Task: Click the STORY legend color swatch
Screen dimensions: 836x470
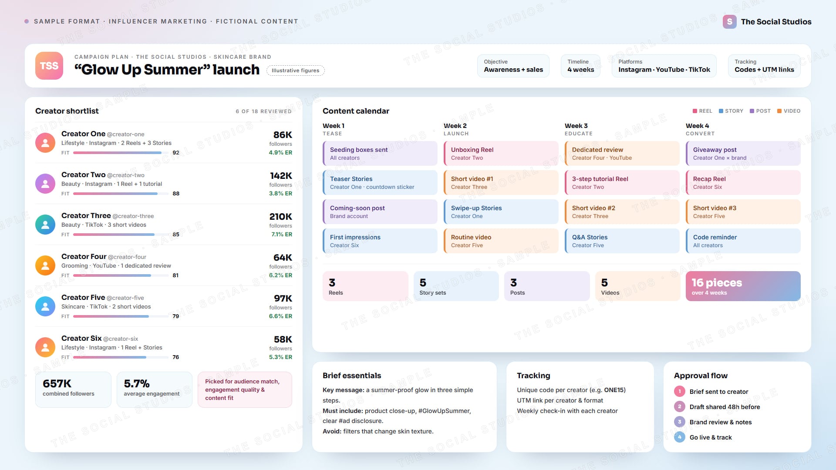Action: coord(721,111)
